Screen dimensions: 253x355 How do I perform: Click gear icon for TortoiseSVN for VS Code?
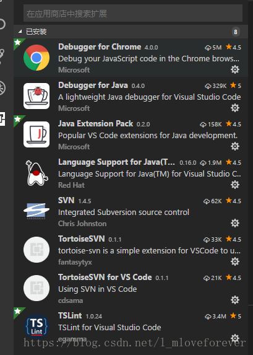point(235,300)
